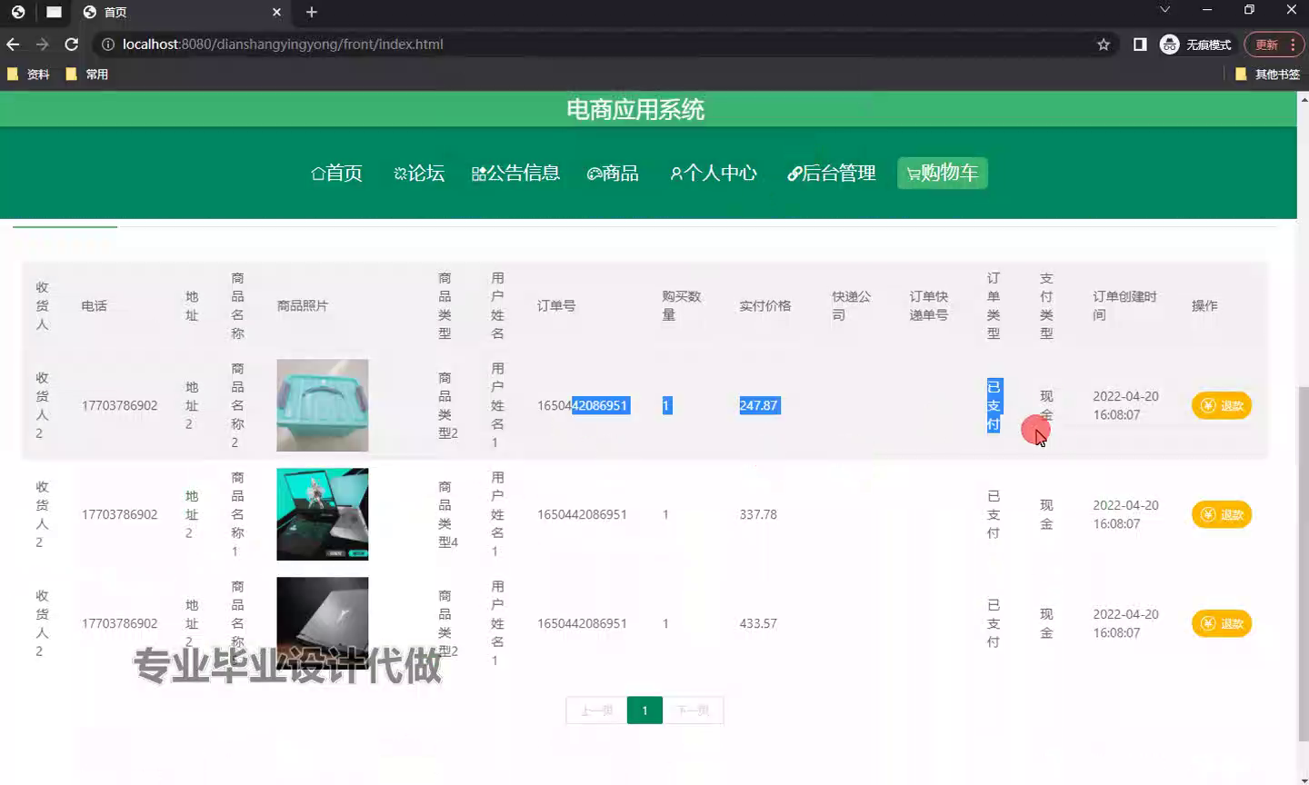Bookmark this page with the star icon
The height and width of the screenshot is (785, 1309).
[x=1104, y=45]
